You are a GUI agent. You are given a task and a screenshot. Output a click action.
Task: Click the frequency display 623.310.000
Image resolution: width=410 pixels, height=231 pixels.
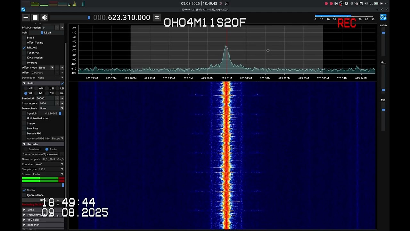click(122, 18)
